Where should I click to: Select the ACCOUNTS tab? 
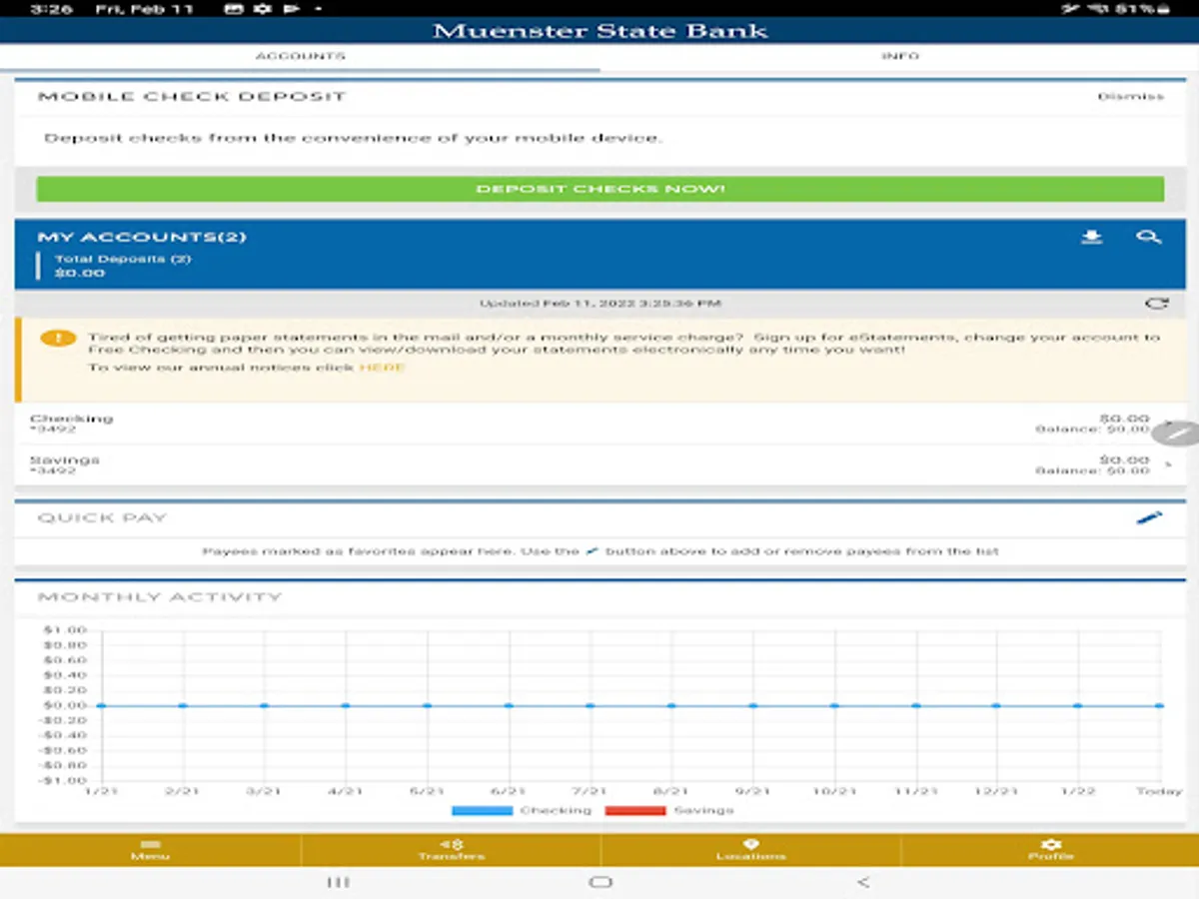(300, 57)
